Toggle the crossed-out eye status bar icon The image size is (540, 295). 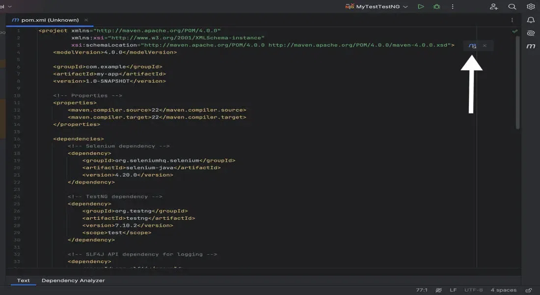click(x=438, y=290)
